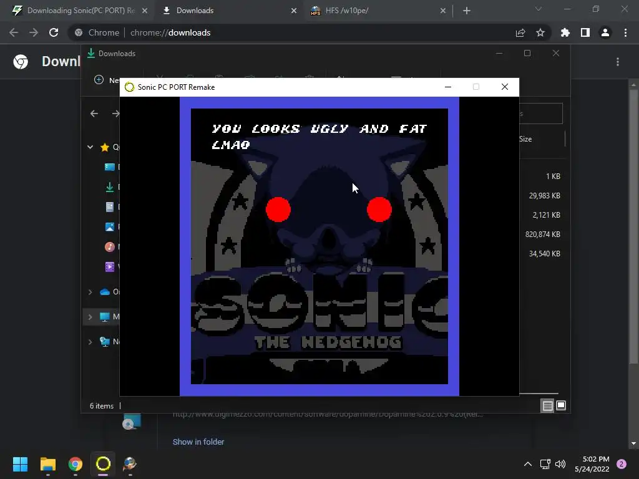Select OneDrive cloud icon
The height and width of the screenshot is (479, 639).
[x=105, y=292]
